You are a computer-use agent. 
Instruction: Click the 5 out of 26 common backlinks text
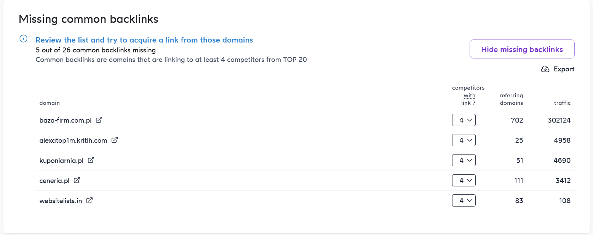pos(96,50)
